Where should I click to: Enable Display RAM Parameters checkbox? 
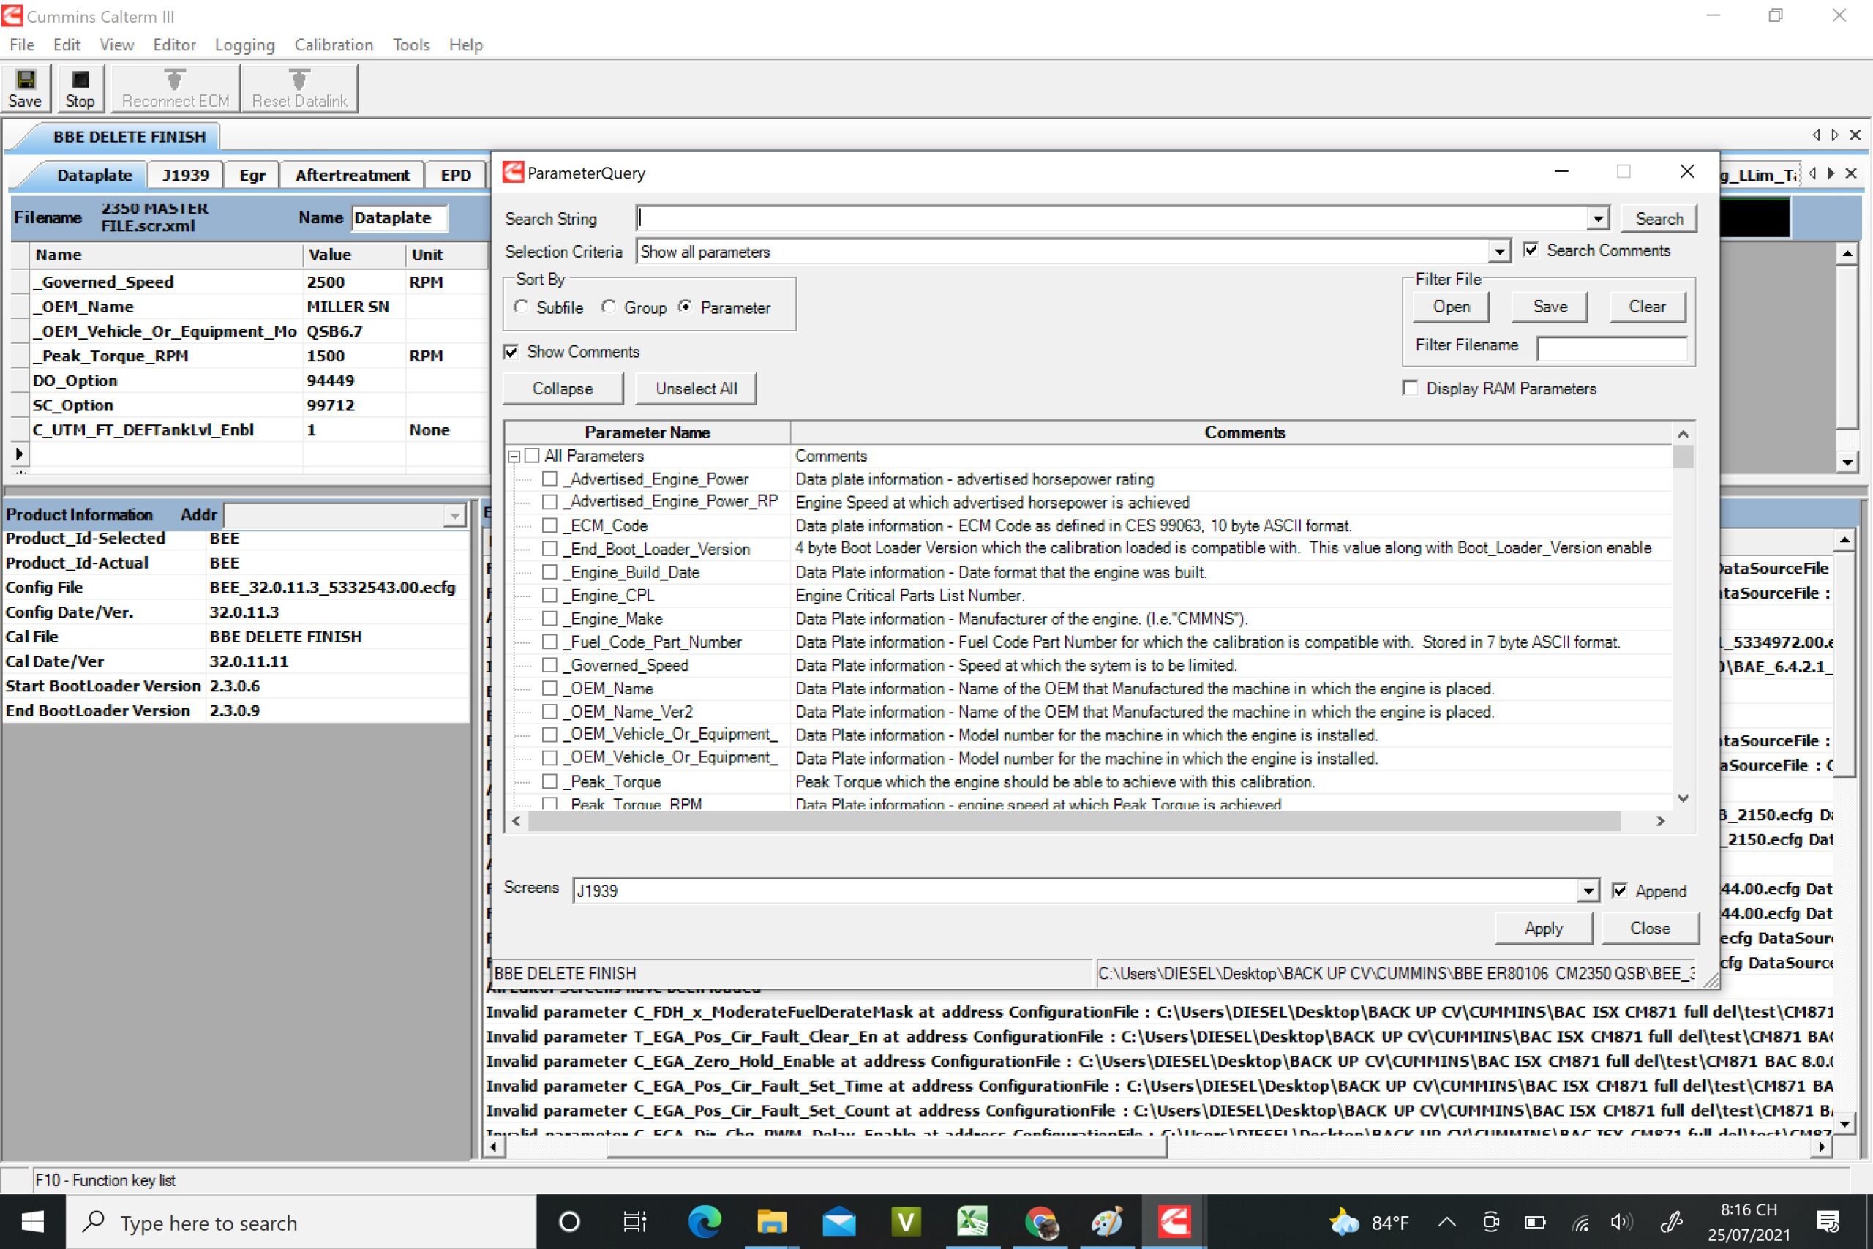click(1411, 389)
